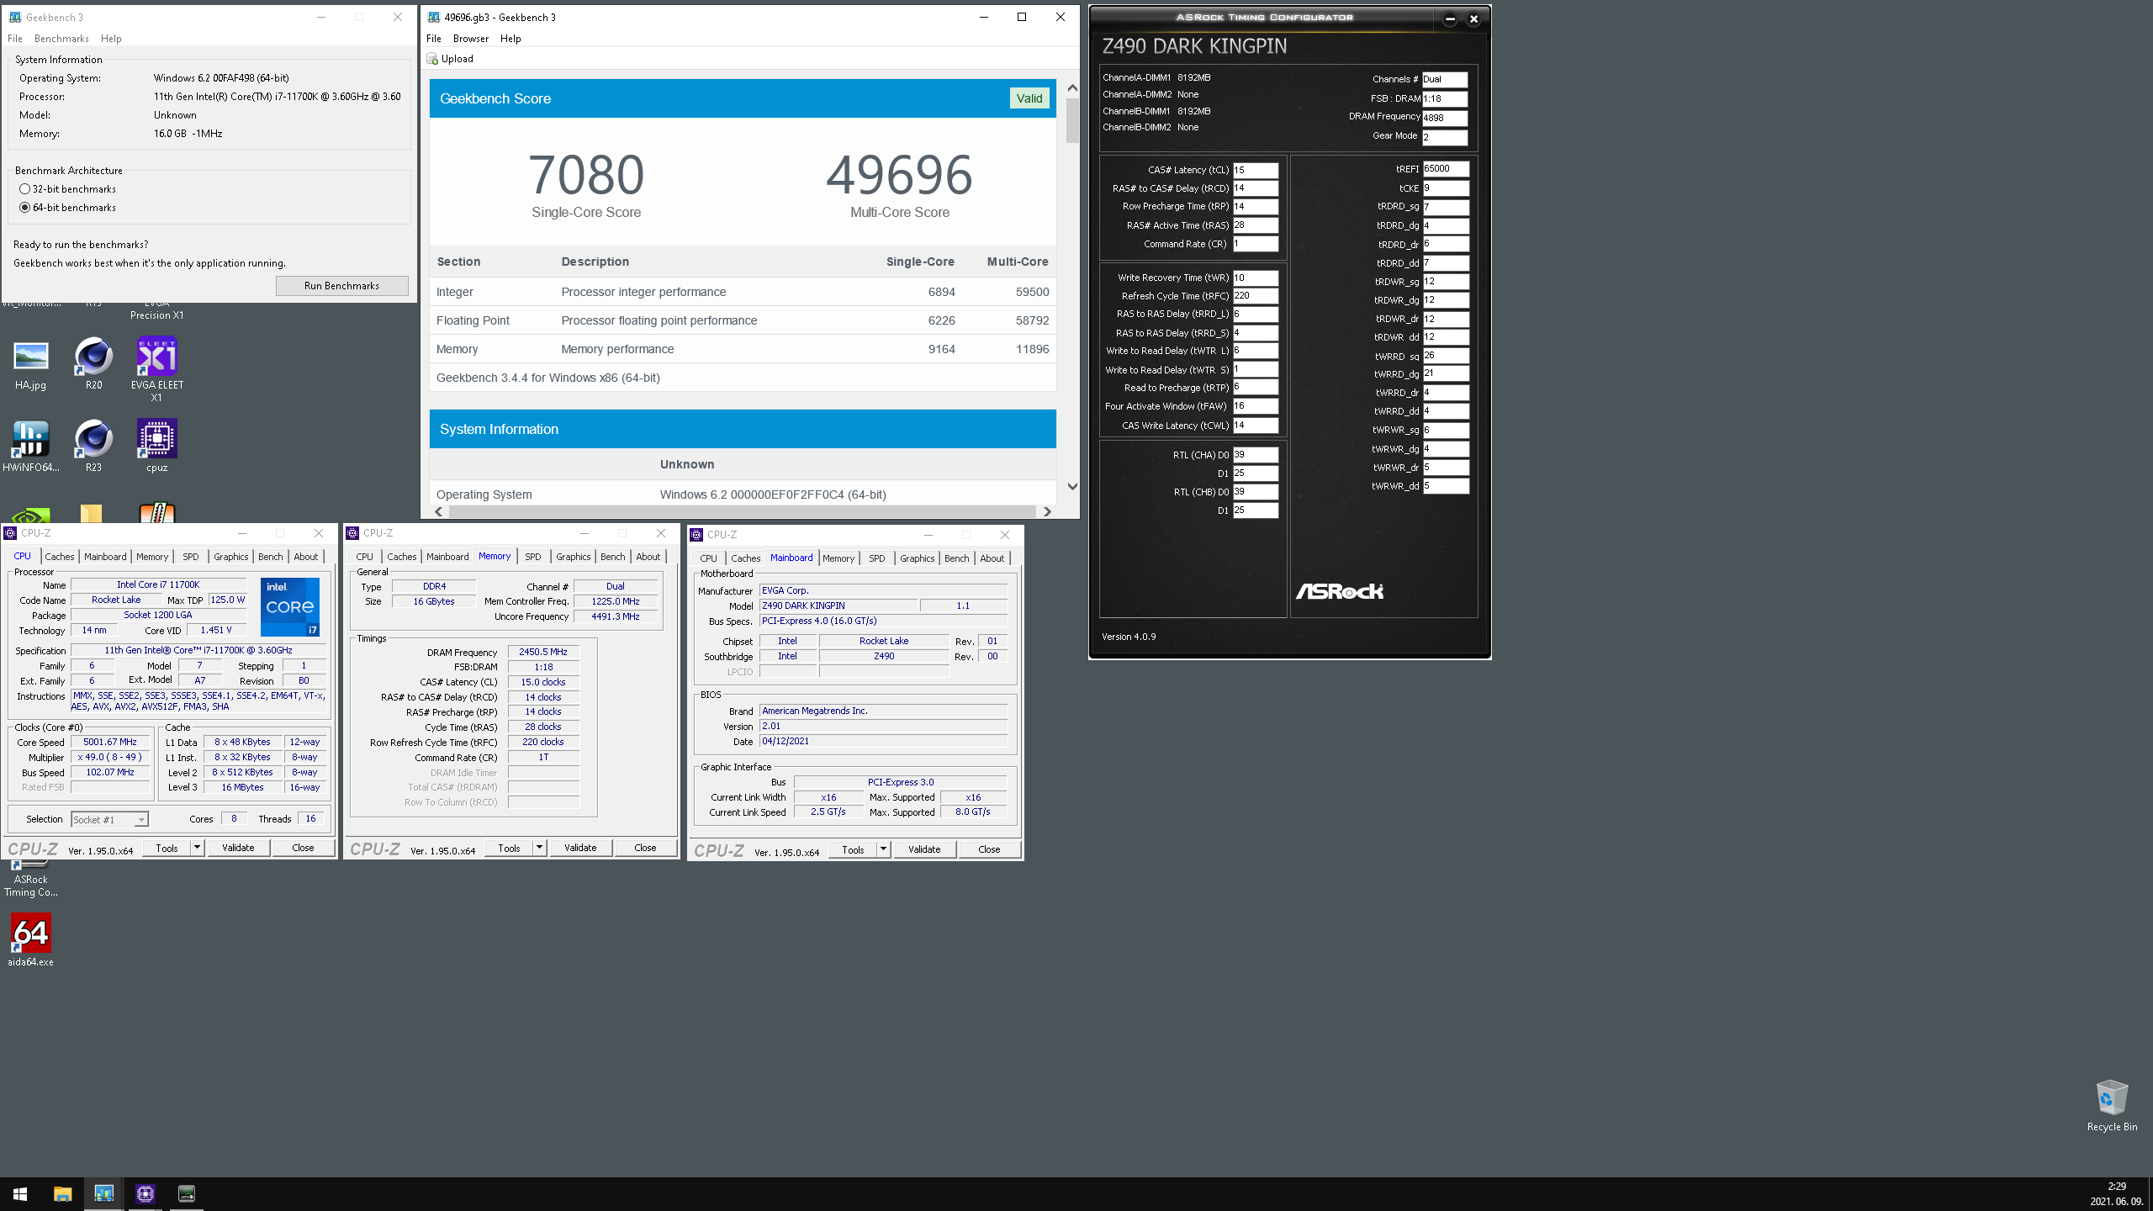Switch to Geekbench via its taskbar icon
This screenshot has height=1211, width=2153.
[103, 1194]
